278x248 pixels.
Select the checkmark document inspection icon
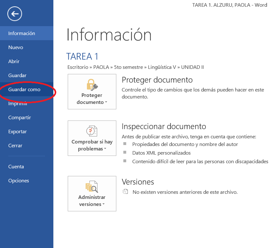(x=92, y=130)
